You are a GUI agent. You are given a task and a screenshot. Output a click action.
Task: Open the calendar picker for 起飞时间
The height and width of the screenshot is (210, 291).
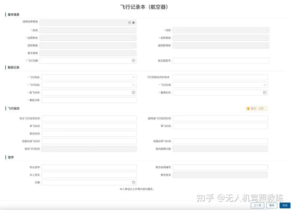coord(133,92)
